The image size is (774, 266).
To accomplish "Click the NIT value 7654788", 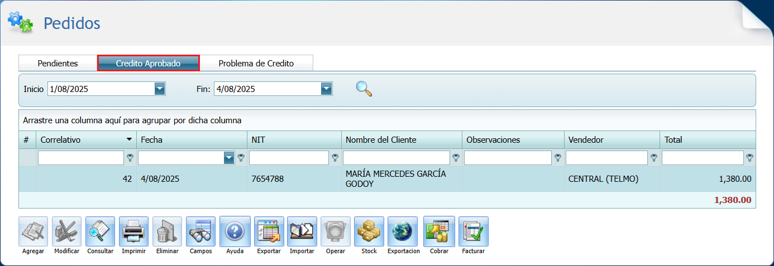I will pyautogui.click(x=267, y=179).
